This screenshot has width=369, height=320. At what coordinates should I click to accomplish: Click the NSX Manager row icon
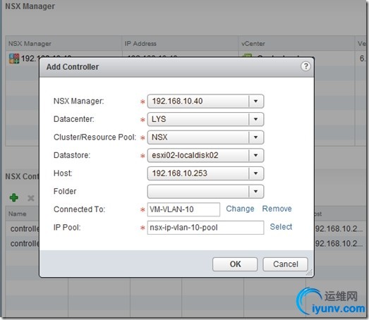[x=14, y=59]
